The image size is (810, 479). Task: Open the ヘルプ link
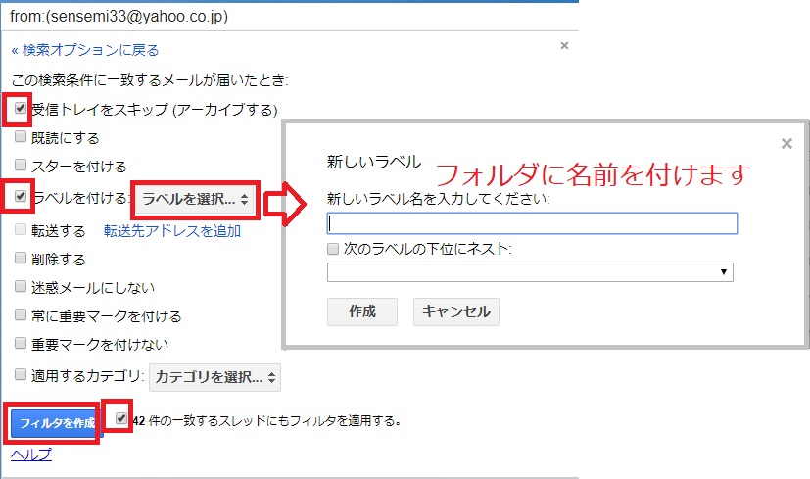31,455
